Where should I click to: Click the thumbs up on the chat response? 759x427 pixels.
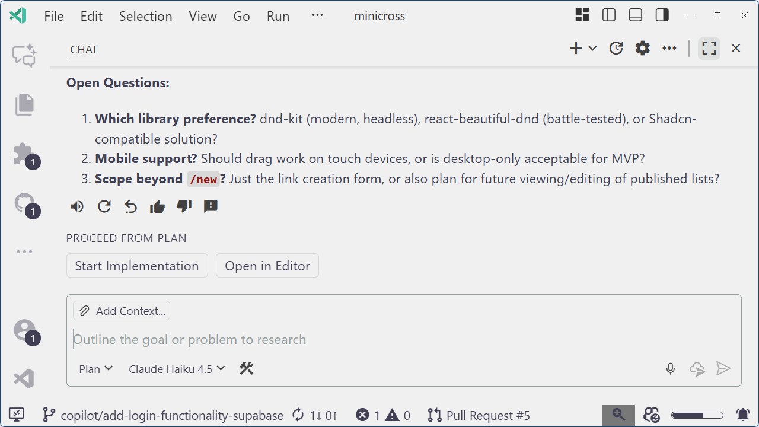coord(157,206)
